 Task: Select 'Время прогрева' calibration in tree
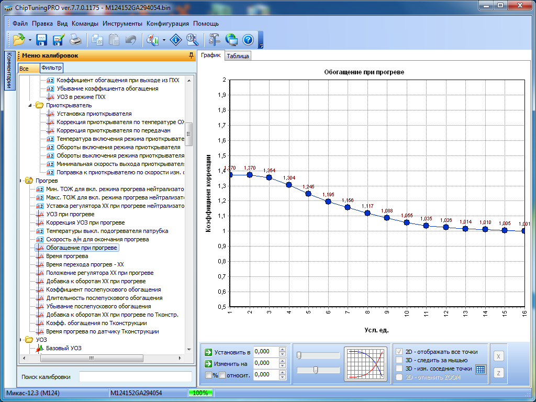pos(67,256)
